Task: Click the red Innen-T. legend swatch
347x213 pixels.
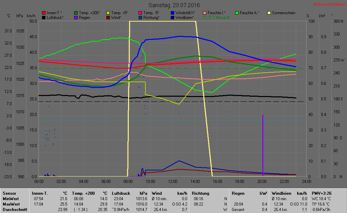Action: click(x=44, y=13)
